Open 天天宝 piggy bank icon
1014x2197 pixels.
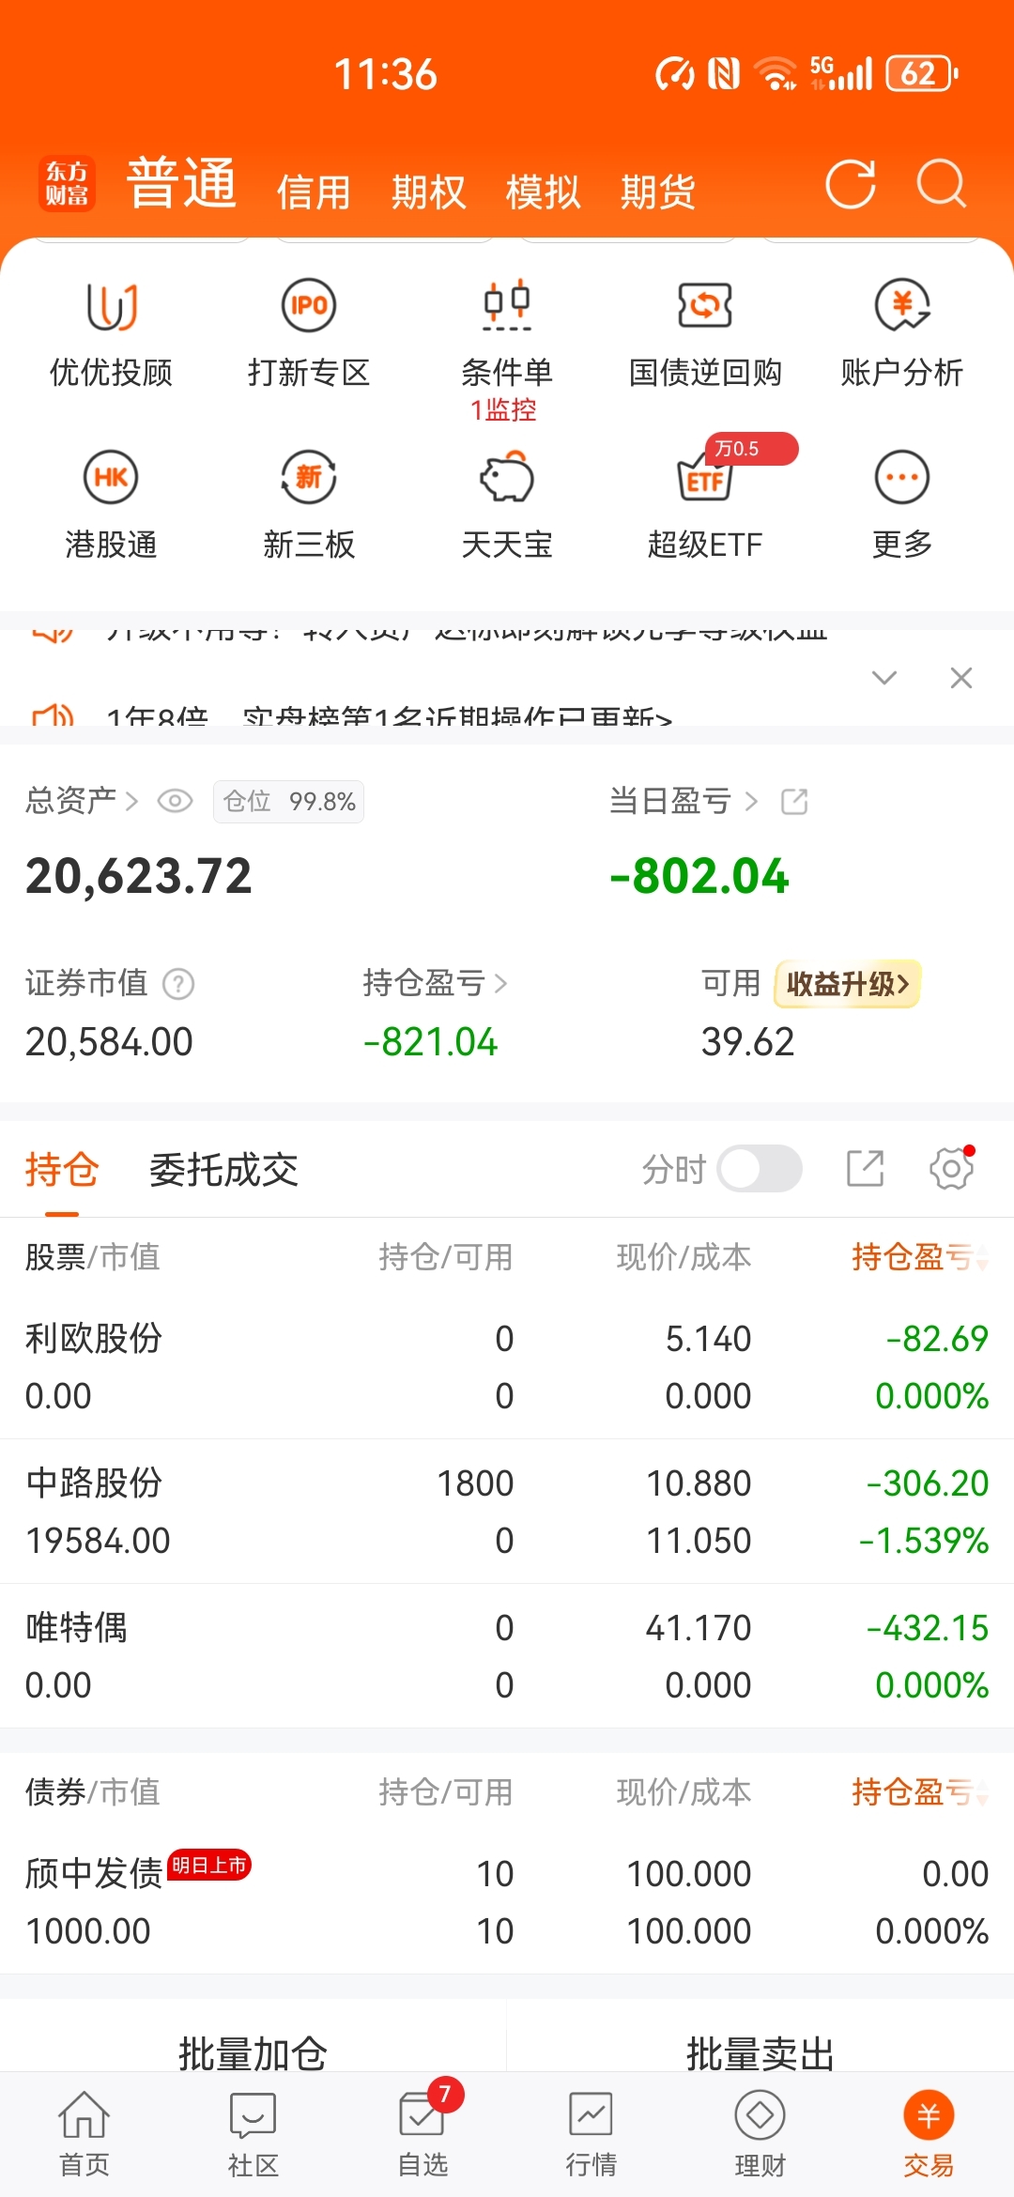(x=507, y=505)
